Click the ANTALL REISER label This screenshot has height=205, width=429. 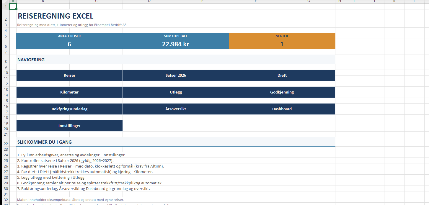(69, 36)
